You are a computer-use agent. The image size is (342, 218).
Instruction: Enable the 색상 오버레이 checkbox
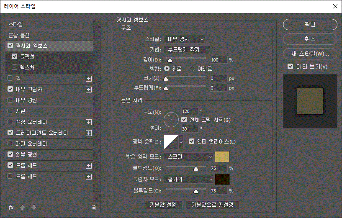coord(10,122)
